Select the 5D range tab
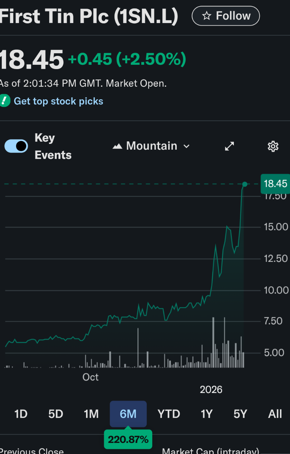The height and width of the screenshot is (454, 290). click(56, 414)
